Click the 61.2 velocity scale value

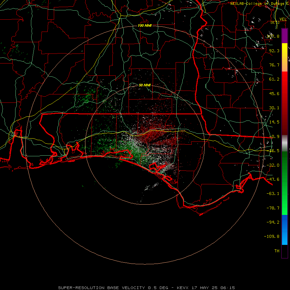click(274, 79)
